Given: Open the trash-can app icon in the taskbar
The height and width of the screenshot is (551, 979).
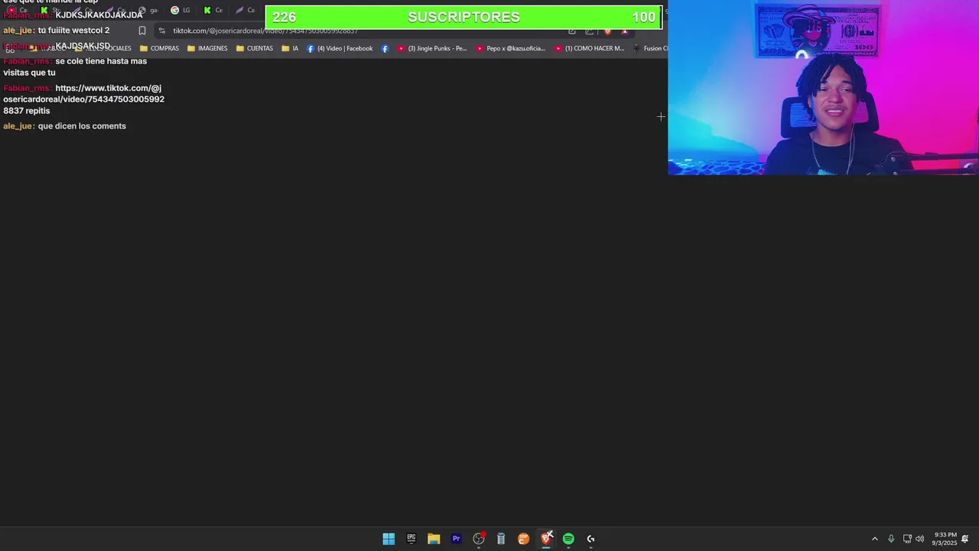Looking at the screenshot, I should pos(501,539).
